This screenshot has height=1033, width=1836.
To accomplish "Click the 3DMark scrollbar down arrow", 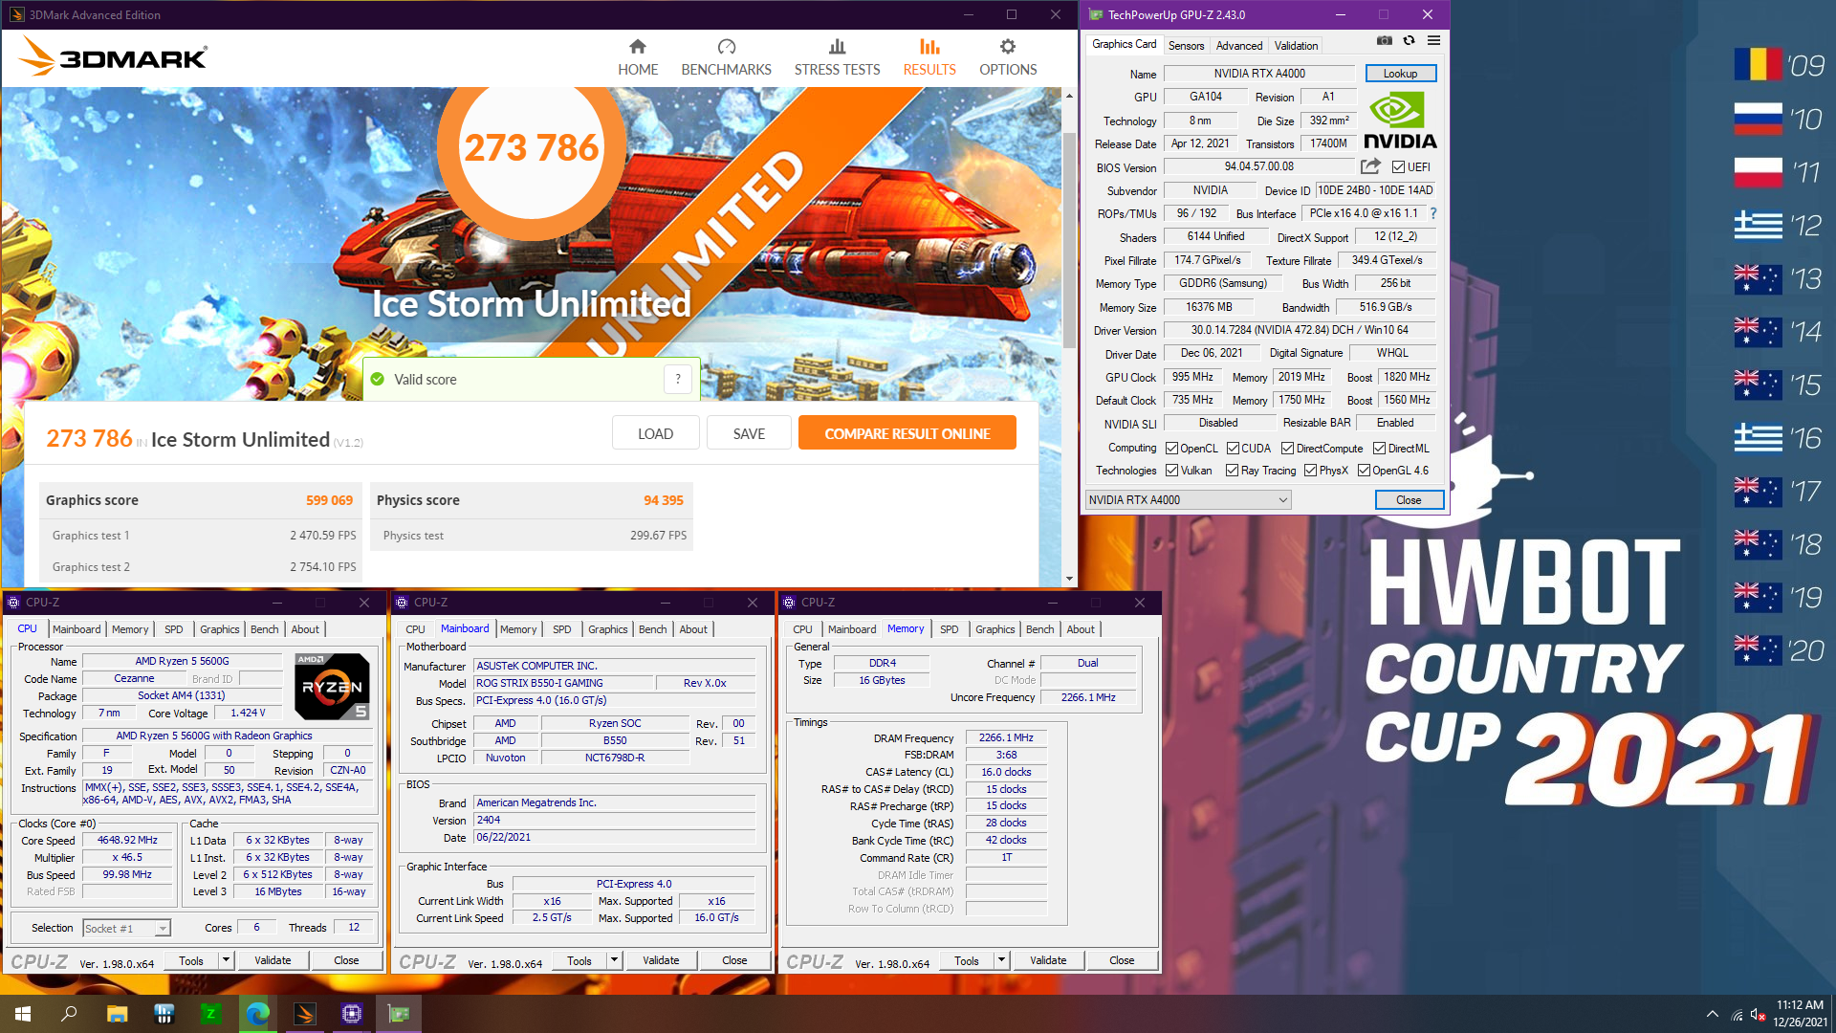I will point(1069,579).
